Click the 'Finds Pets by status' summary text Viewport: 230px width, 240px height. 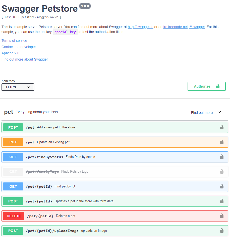point(80,157)
